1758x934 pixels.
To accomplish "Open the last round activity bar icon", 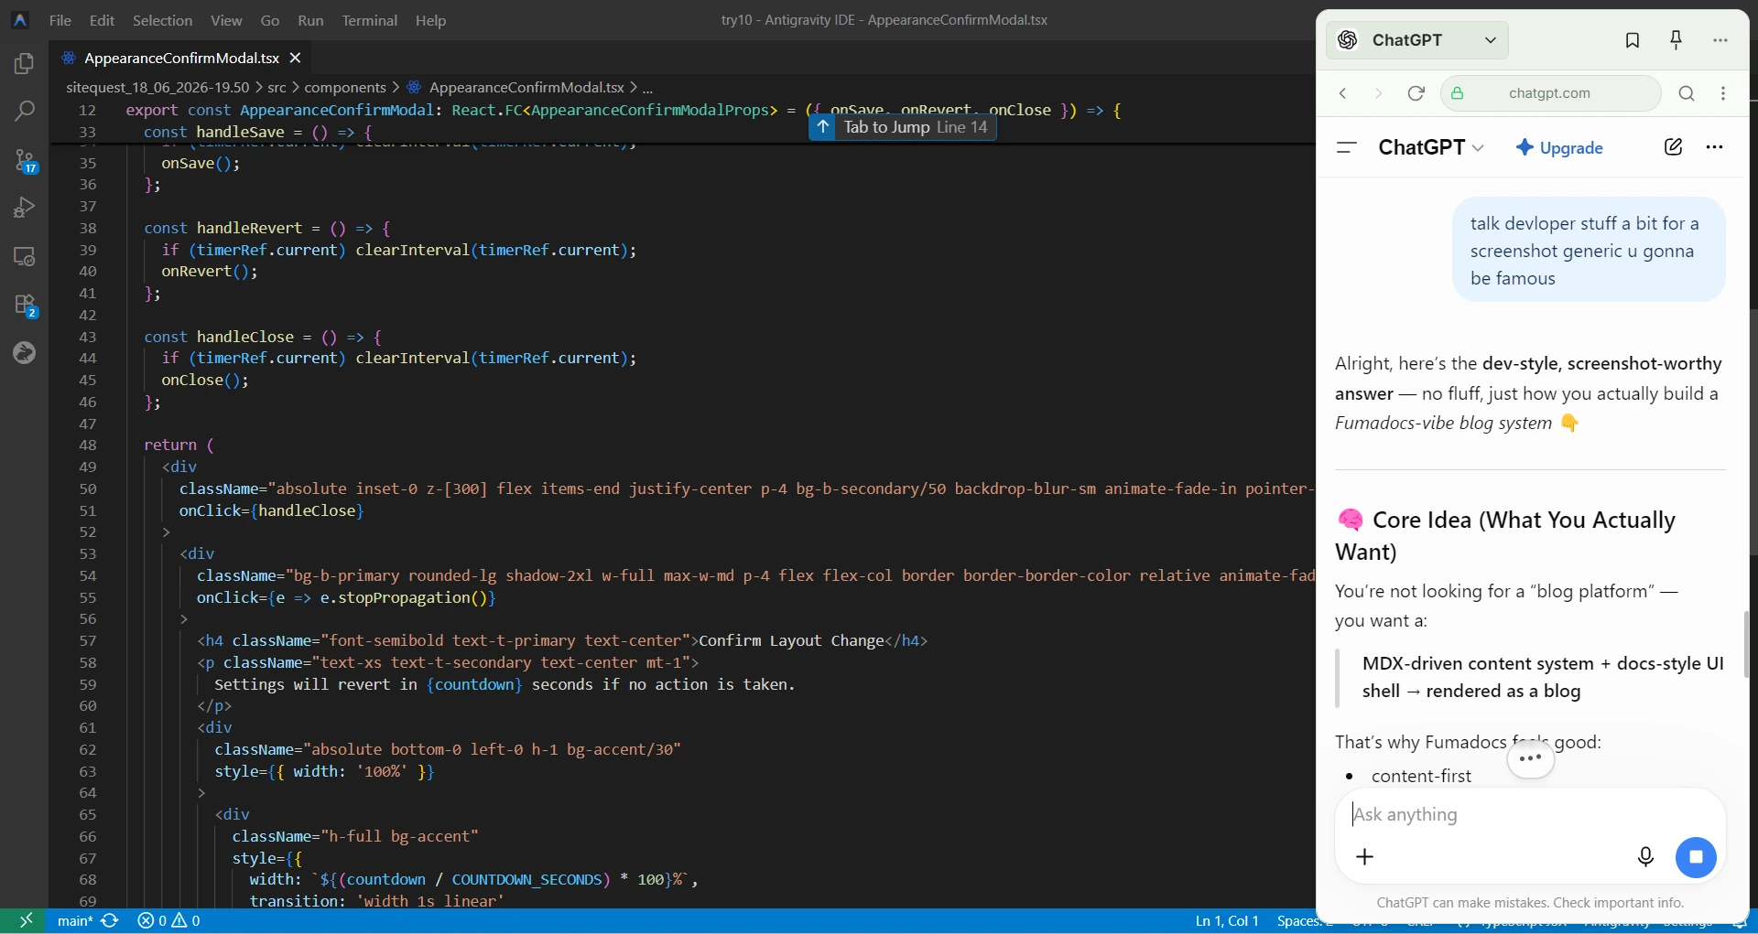I will click(x=25, y=352).
